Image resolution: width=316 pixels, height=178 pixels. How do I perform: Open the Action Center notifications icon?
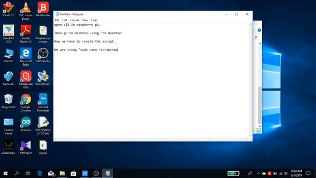308,174
